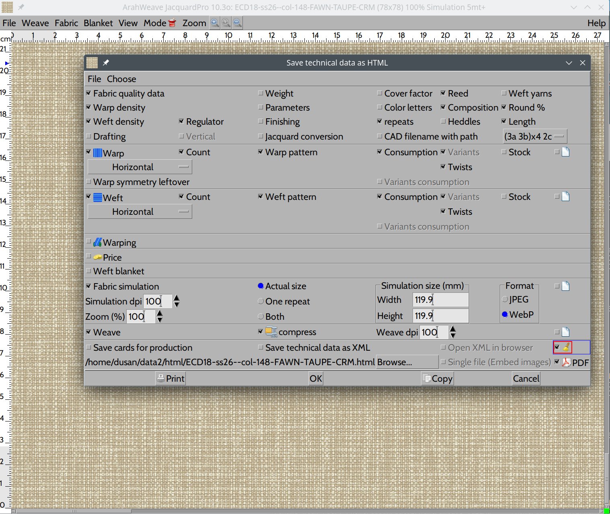Click the Browse... button
610x514 pixels.
407,362
